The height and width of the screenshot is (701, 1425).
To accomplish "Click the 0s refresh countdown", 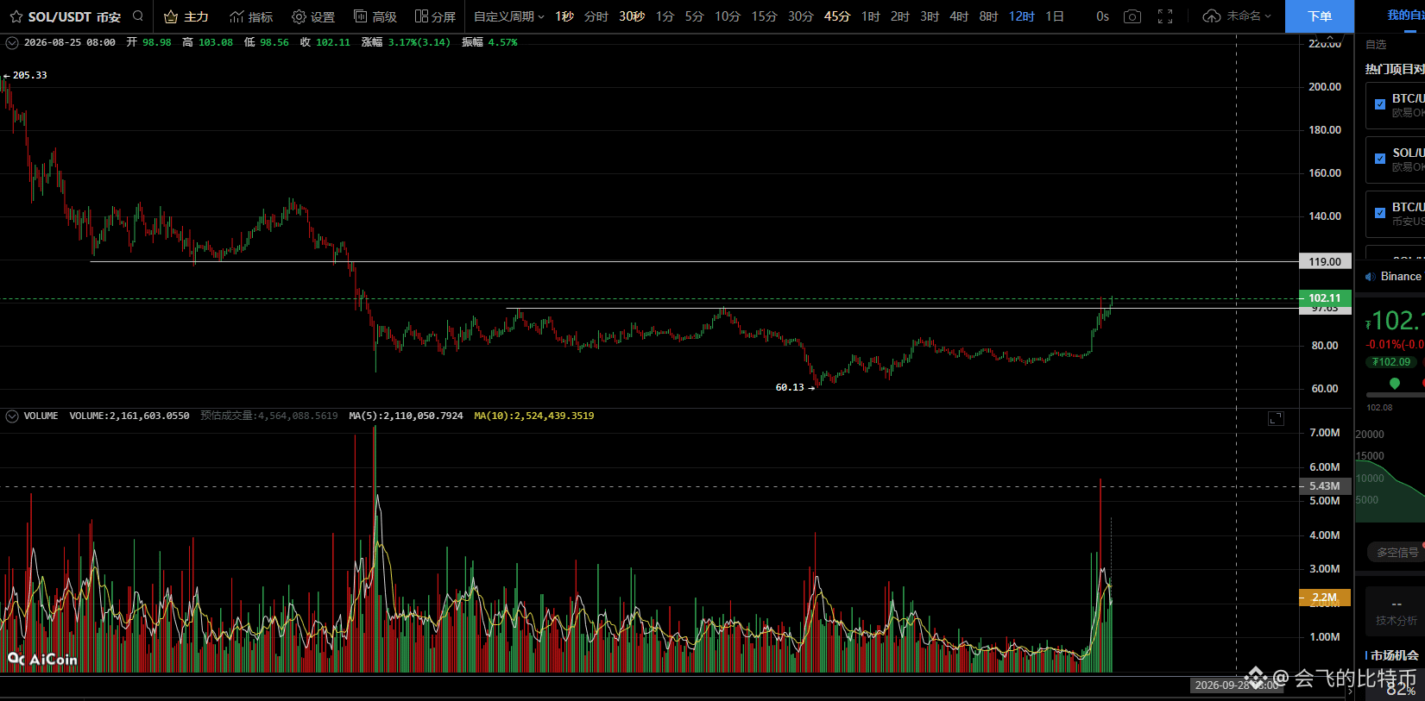I will click(1102, 16).
